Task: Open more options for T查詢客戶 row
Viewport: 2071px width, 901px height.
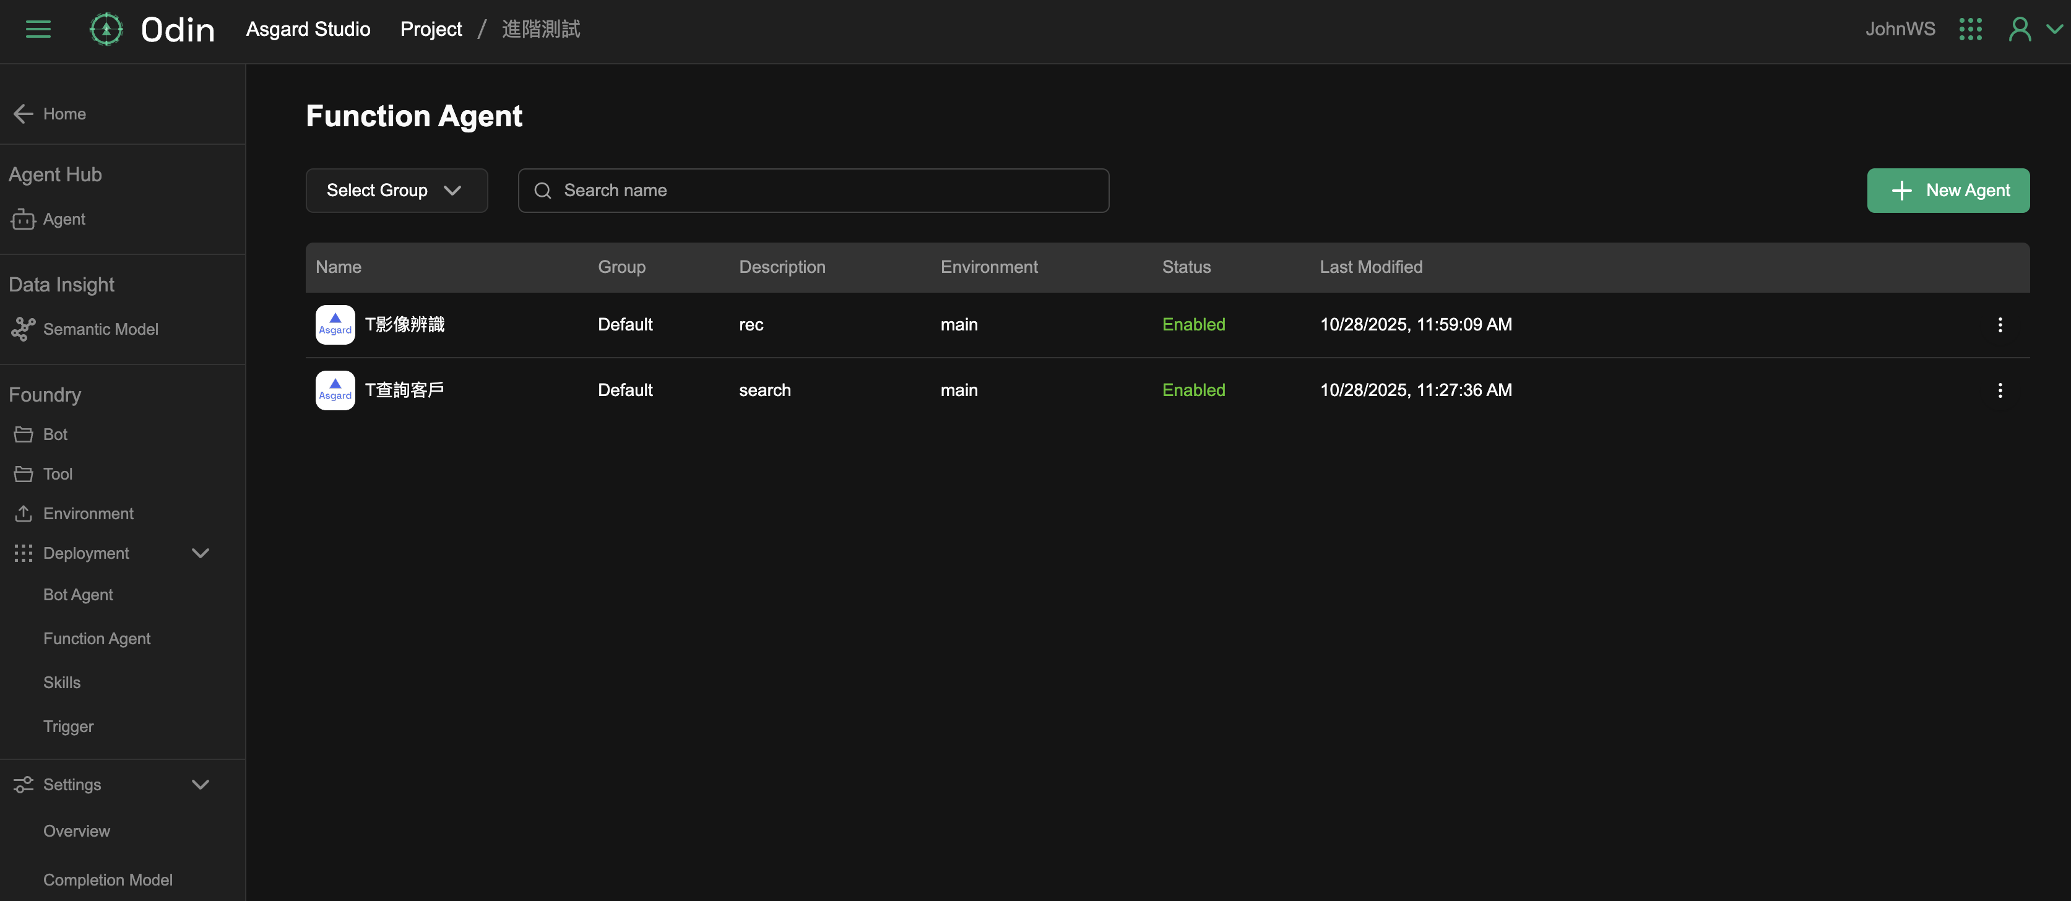Action: pos(1999,390)
